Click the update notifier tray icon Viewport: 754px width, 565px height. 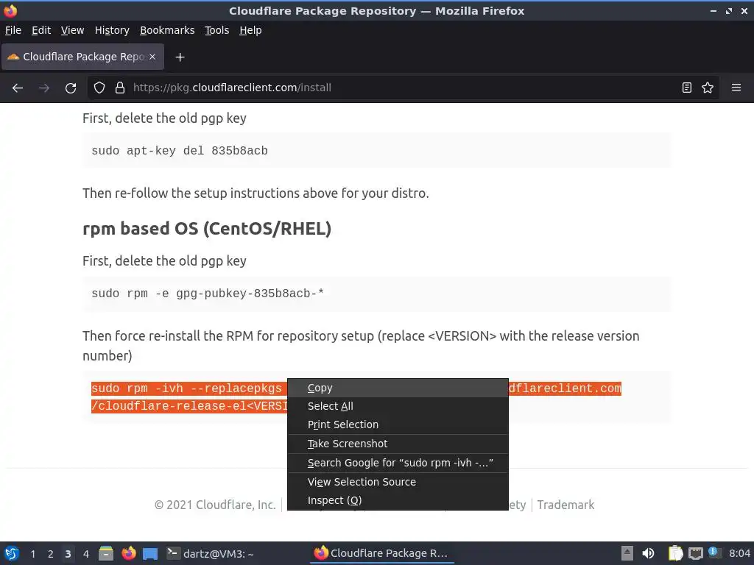pyautogui.click(x=714, y=552)
